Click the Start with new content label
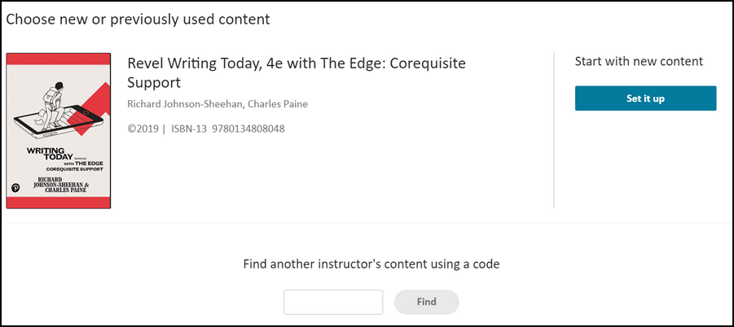The image size is (734, 327). click(x=639, y=61)
